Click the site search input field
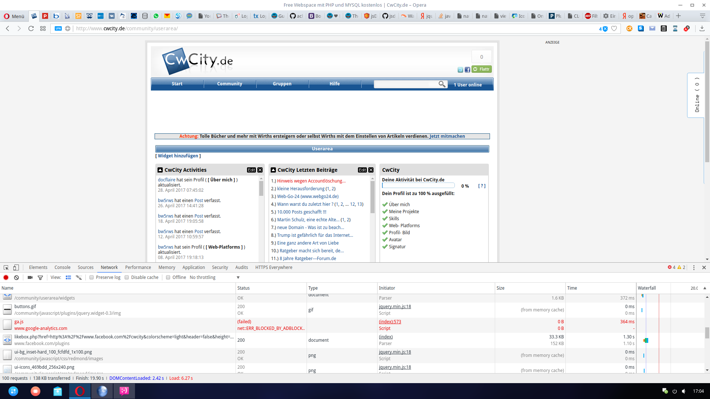 [x=405, y=84]
